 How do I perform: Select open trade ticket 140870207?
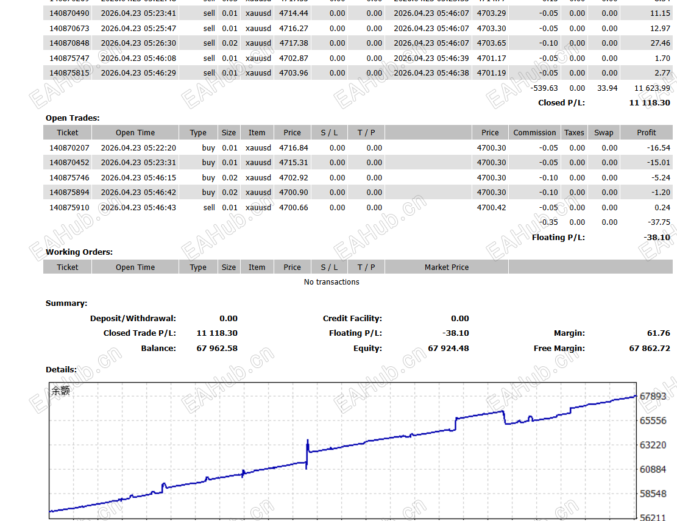[x=69, y=148]
